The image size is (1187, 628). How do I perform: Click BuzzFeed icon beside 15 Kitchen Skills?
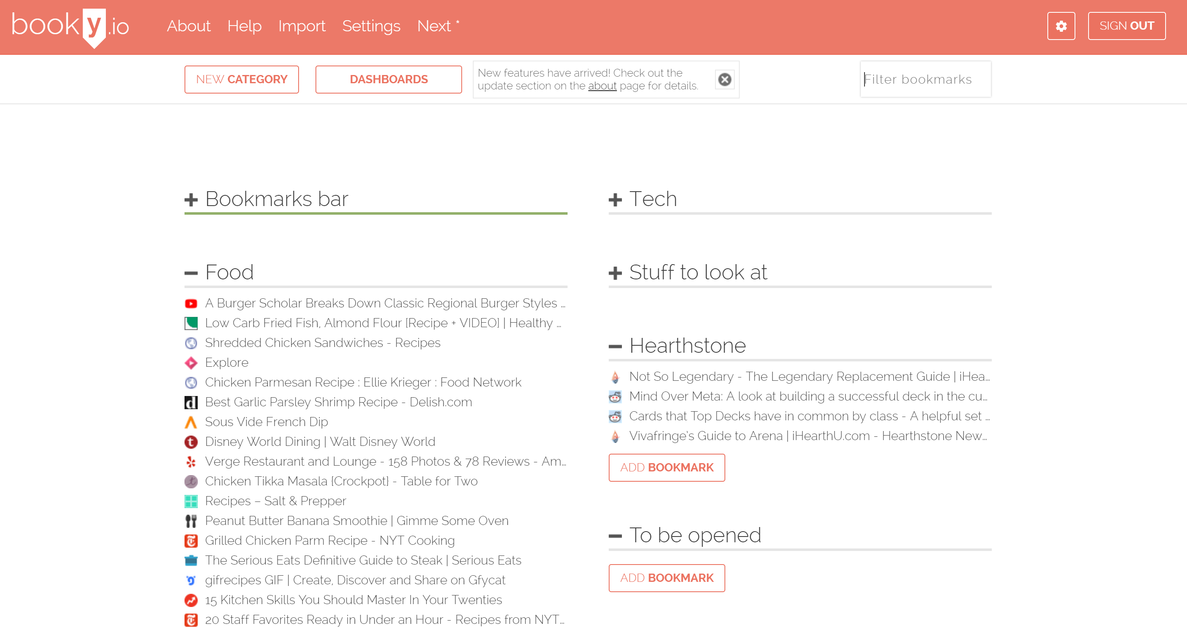191,600
